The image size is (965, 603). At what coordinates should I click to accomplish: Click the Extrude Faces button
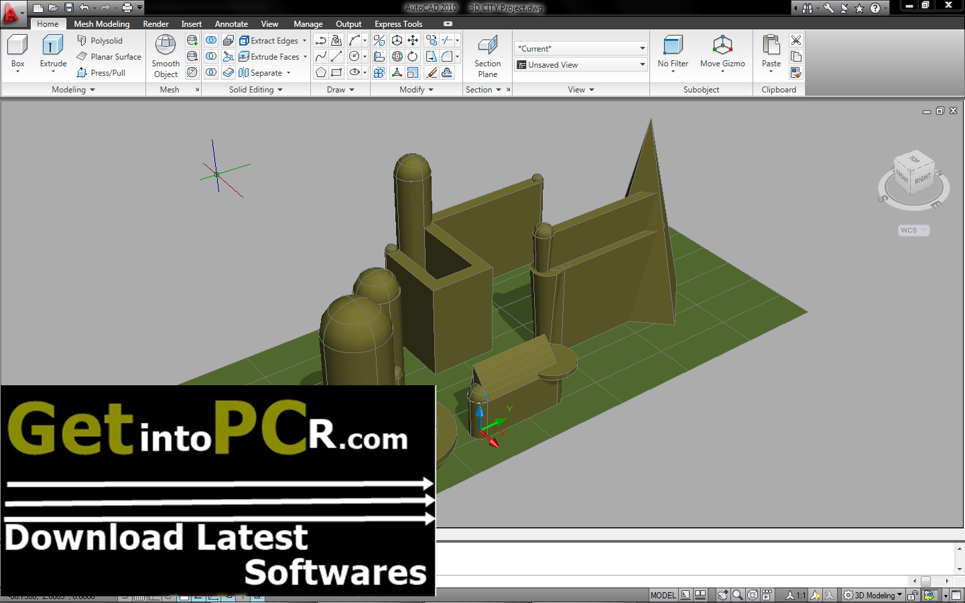pyautogui.click(x=269, y=57)
